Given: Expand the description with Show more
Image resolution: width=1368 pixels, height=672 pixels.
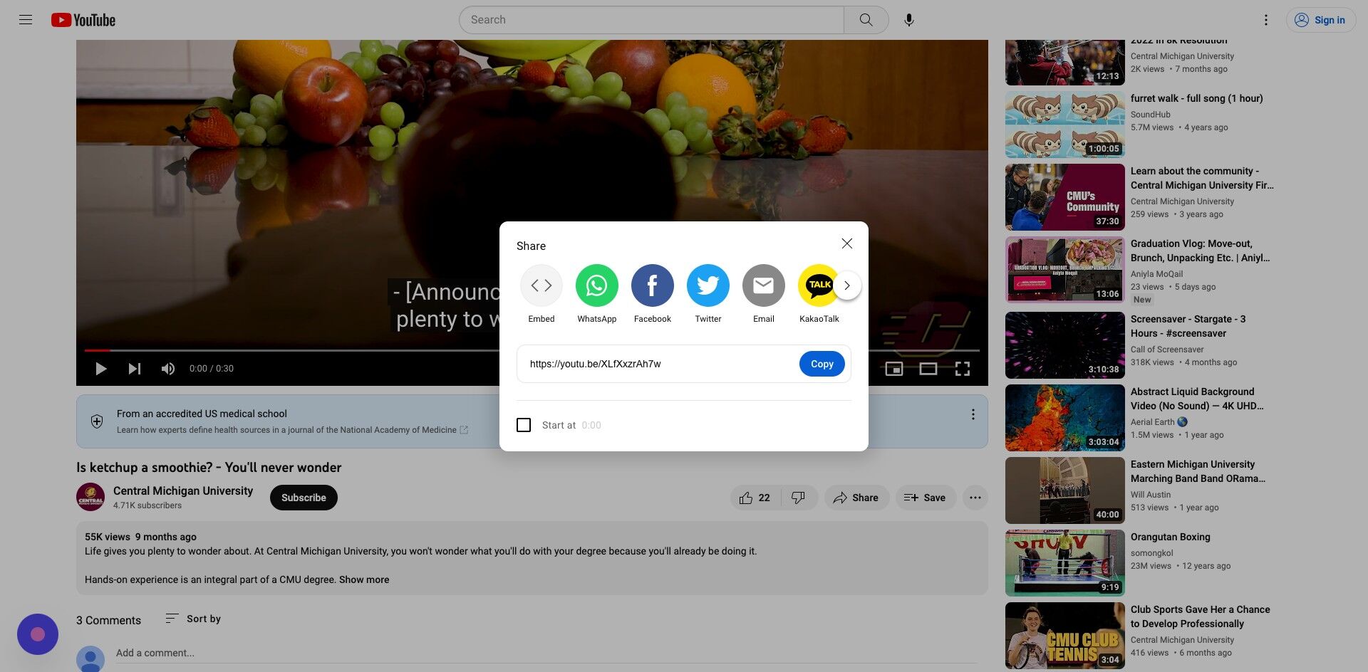Looking at the screenshot, I should pos(364,579).
